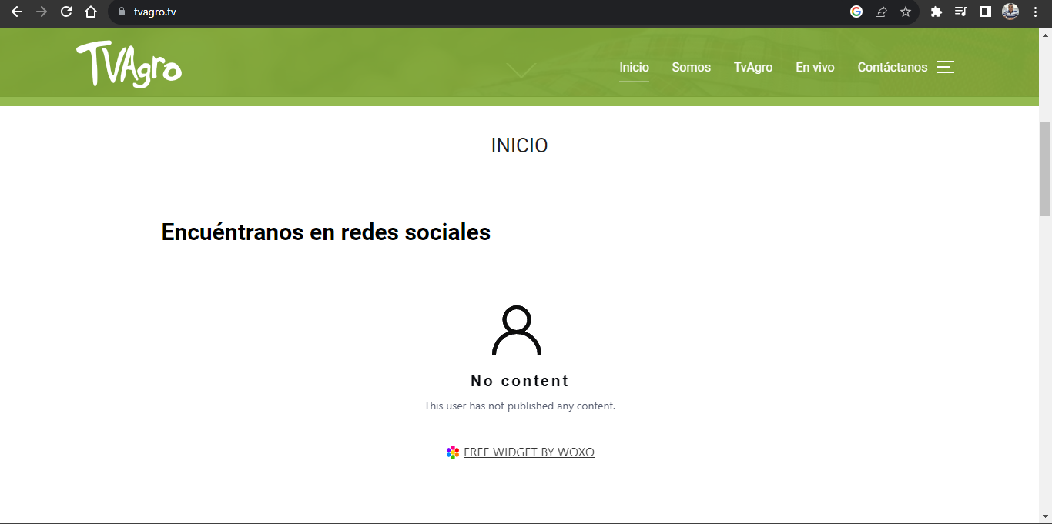Viewport: 1052px width, 524px height.
Task: Click the Google icon in address bar
Action: point(856,12)
